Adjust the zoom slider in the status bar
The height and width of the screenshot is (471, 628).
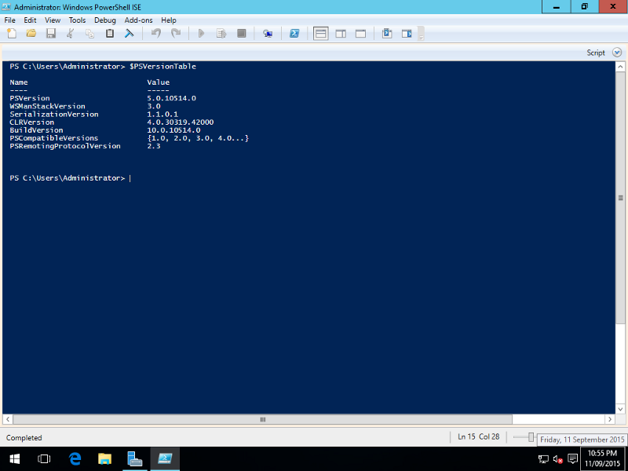pyautogui.click(x=531, y=436)
